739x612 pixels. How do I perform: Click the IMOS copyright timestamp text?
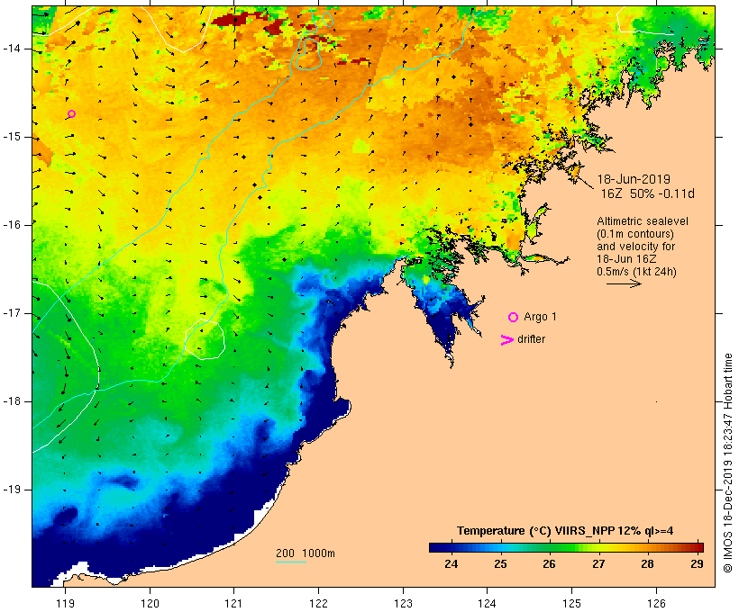[728, 463]
